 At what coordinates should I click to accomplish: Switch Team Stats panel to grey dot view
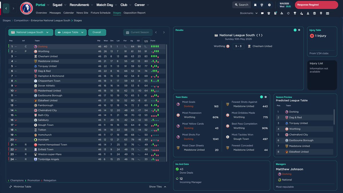[x=266, y=97]
